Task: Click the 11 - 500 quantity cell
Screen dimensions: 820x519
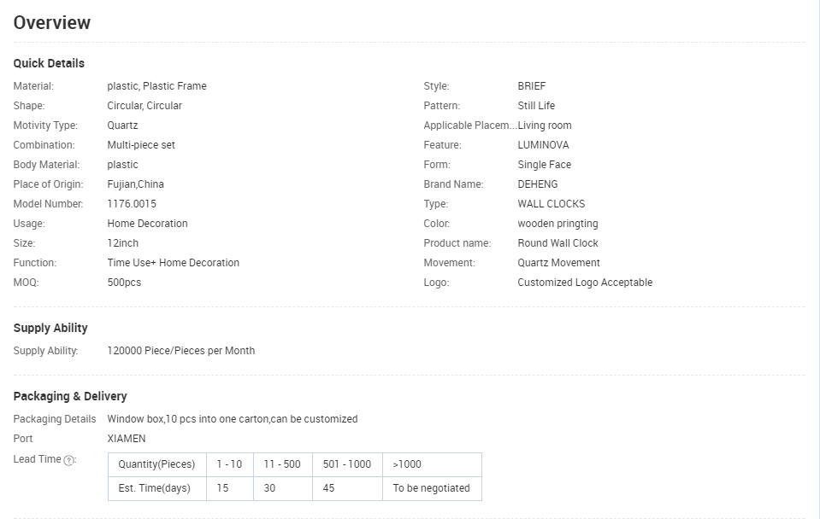Action: point(282,464)
